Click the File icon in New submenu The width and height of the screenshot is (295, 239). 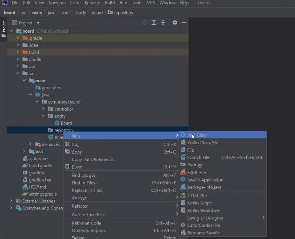pyautogui.click(x=183, y=150)
